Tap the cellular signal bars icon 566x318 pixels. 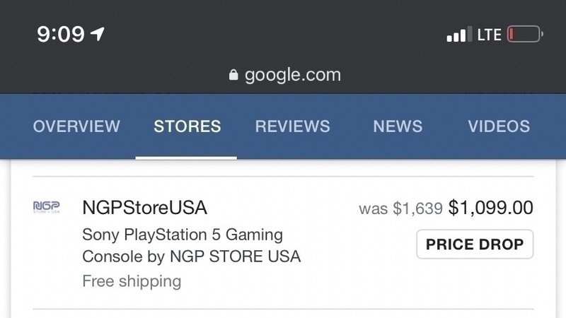tap(459, 35)
